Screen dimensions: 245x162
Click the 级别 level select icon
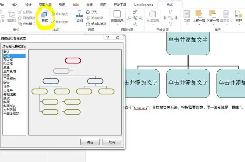79,16
